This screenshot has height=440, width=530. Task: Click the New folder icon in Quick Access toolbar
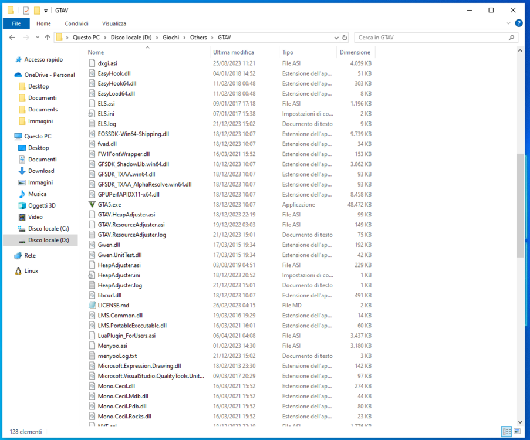pos(36,10)
